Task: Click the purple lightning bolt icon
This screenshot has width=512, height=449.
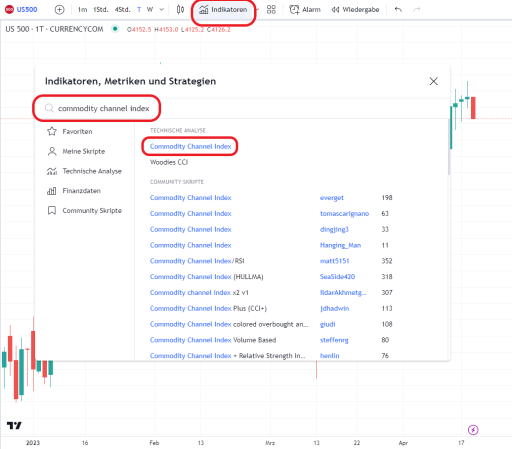Action: (x=473, y=429)
